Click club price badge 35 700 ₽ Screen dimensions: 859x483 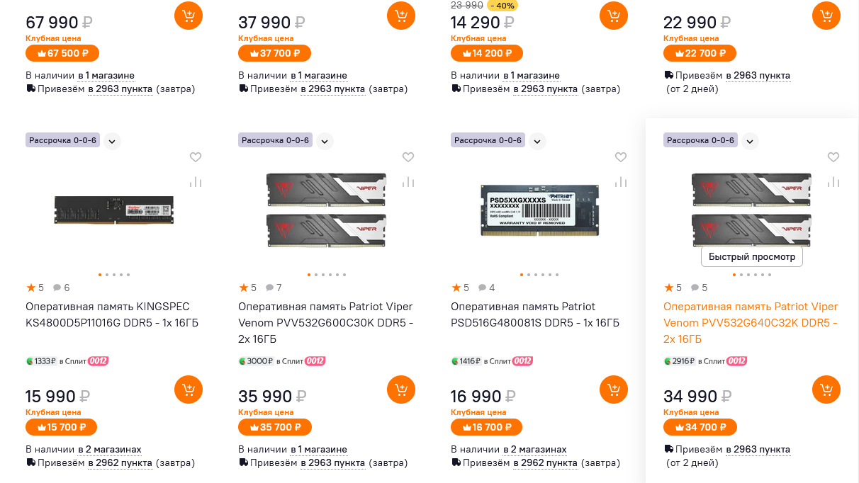pos(275,427)
